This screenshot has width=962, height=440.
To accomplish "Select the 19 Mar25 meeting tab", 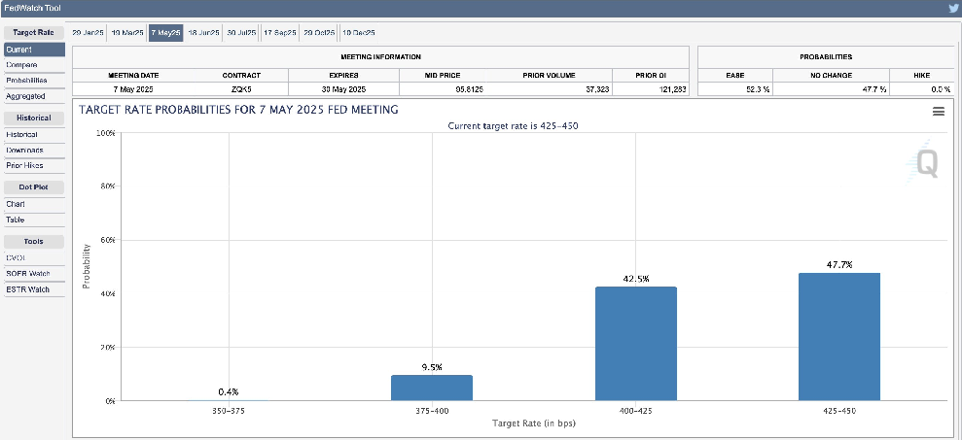I will 126,32.
